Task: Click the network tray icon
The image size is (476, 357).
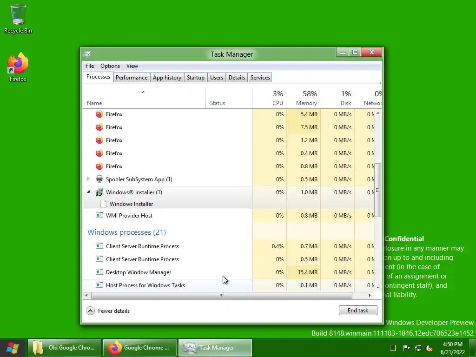Action: [x=418, y=348]
